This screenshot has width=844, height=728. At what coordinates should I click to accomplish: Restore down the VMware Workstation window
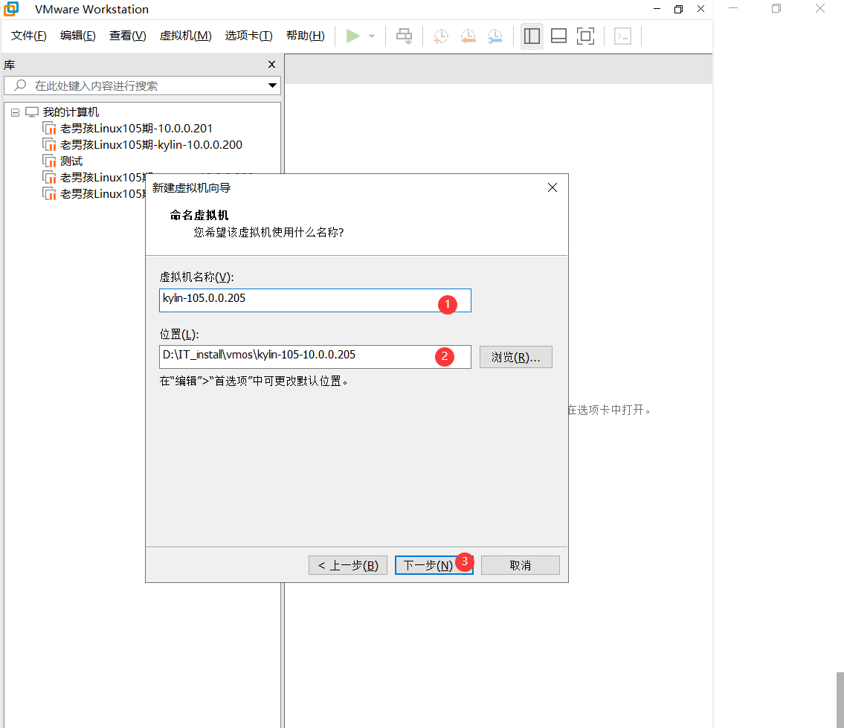[x=678, y=9]
